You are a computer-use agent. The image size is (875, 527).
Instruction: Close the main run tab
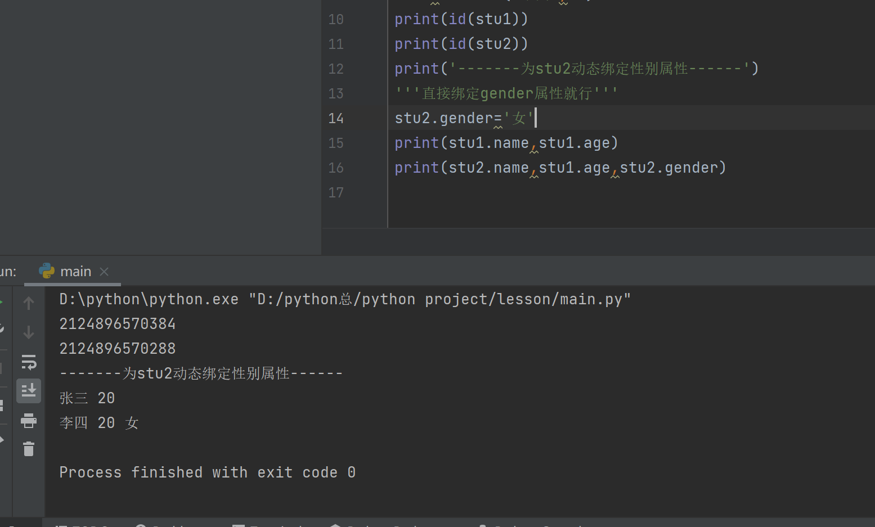(x=104, y=272)
